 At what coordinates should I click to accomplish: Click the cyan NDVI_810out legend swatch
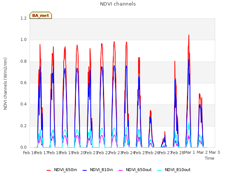[x=160, y=170]
